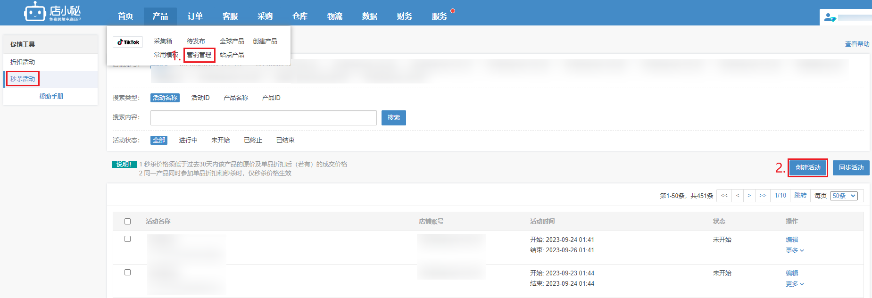The image size is (872, 298).
Task: Go to first page with << arrow
Action: (x=724, y=196)
